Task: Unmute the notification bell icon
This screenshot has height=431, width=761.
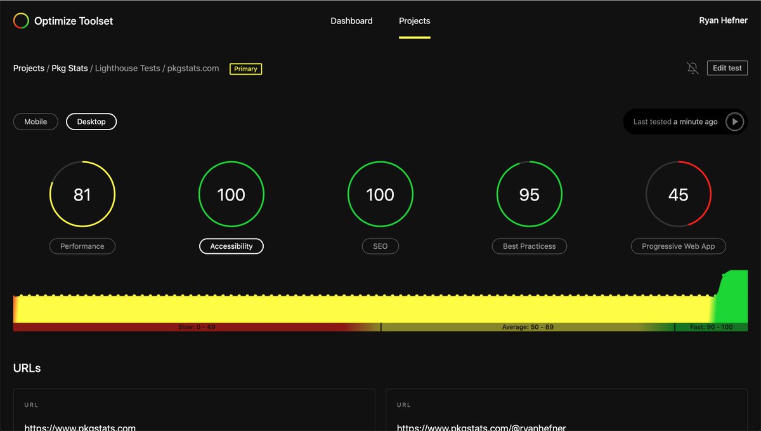Action: 693,68
